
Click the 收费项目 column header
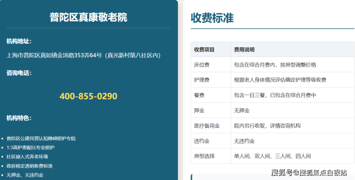pyautogui.click(x=211, y=49)
